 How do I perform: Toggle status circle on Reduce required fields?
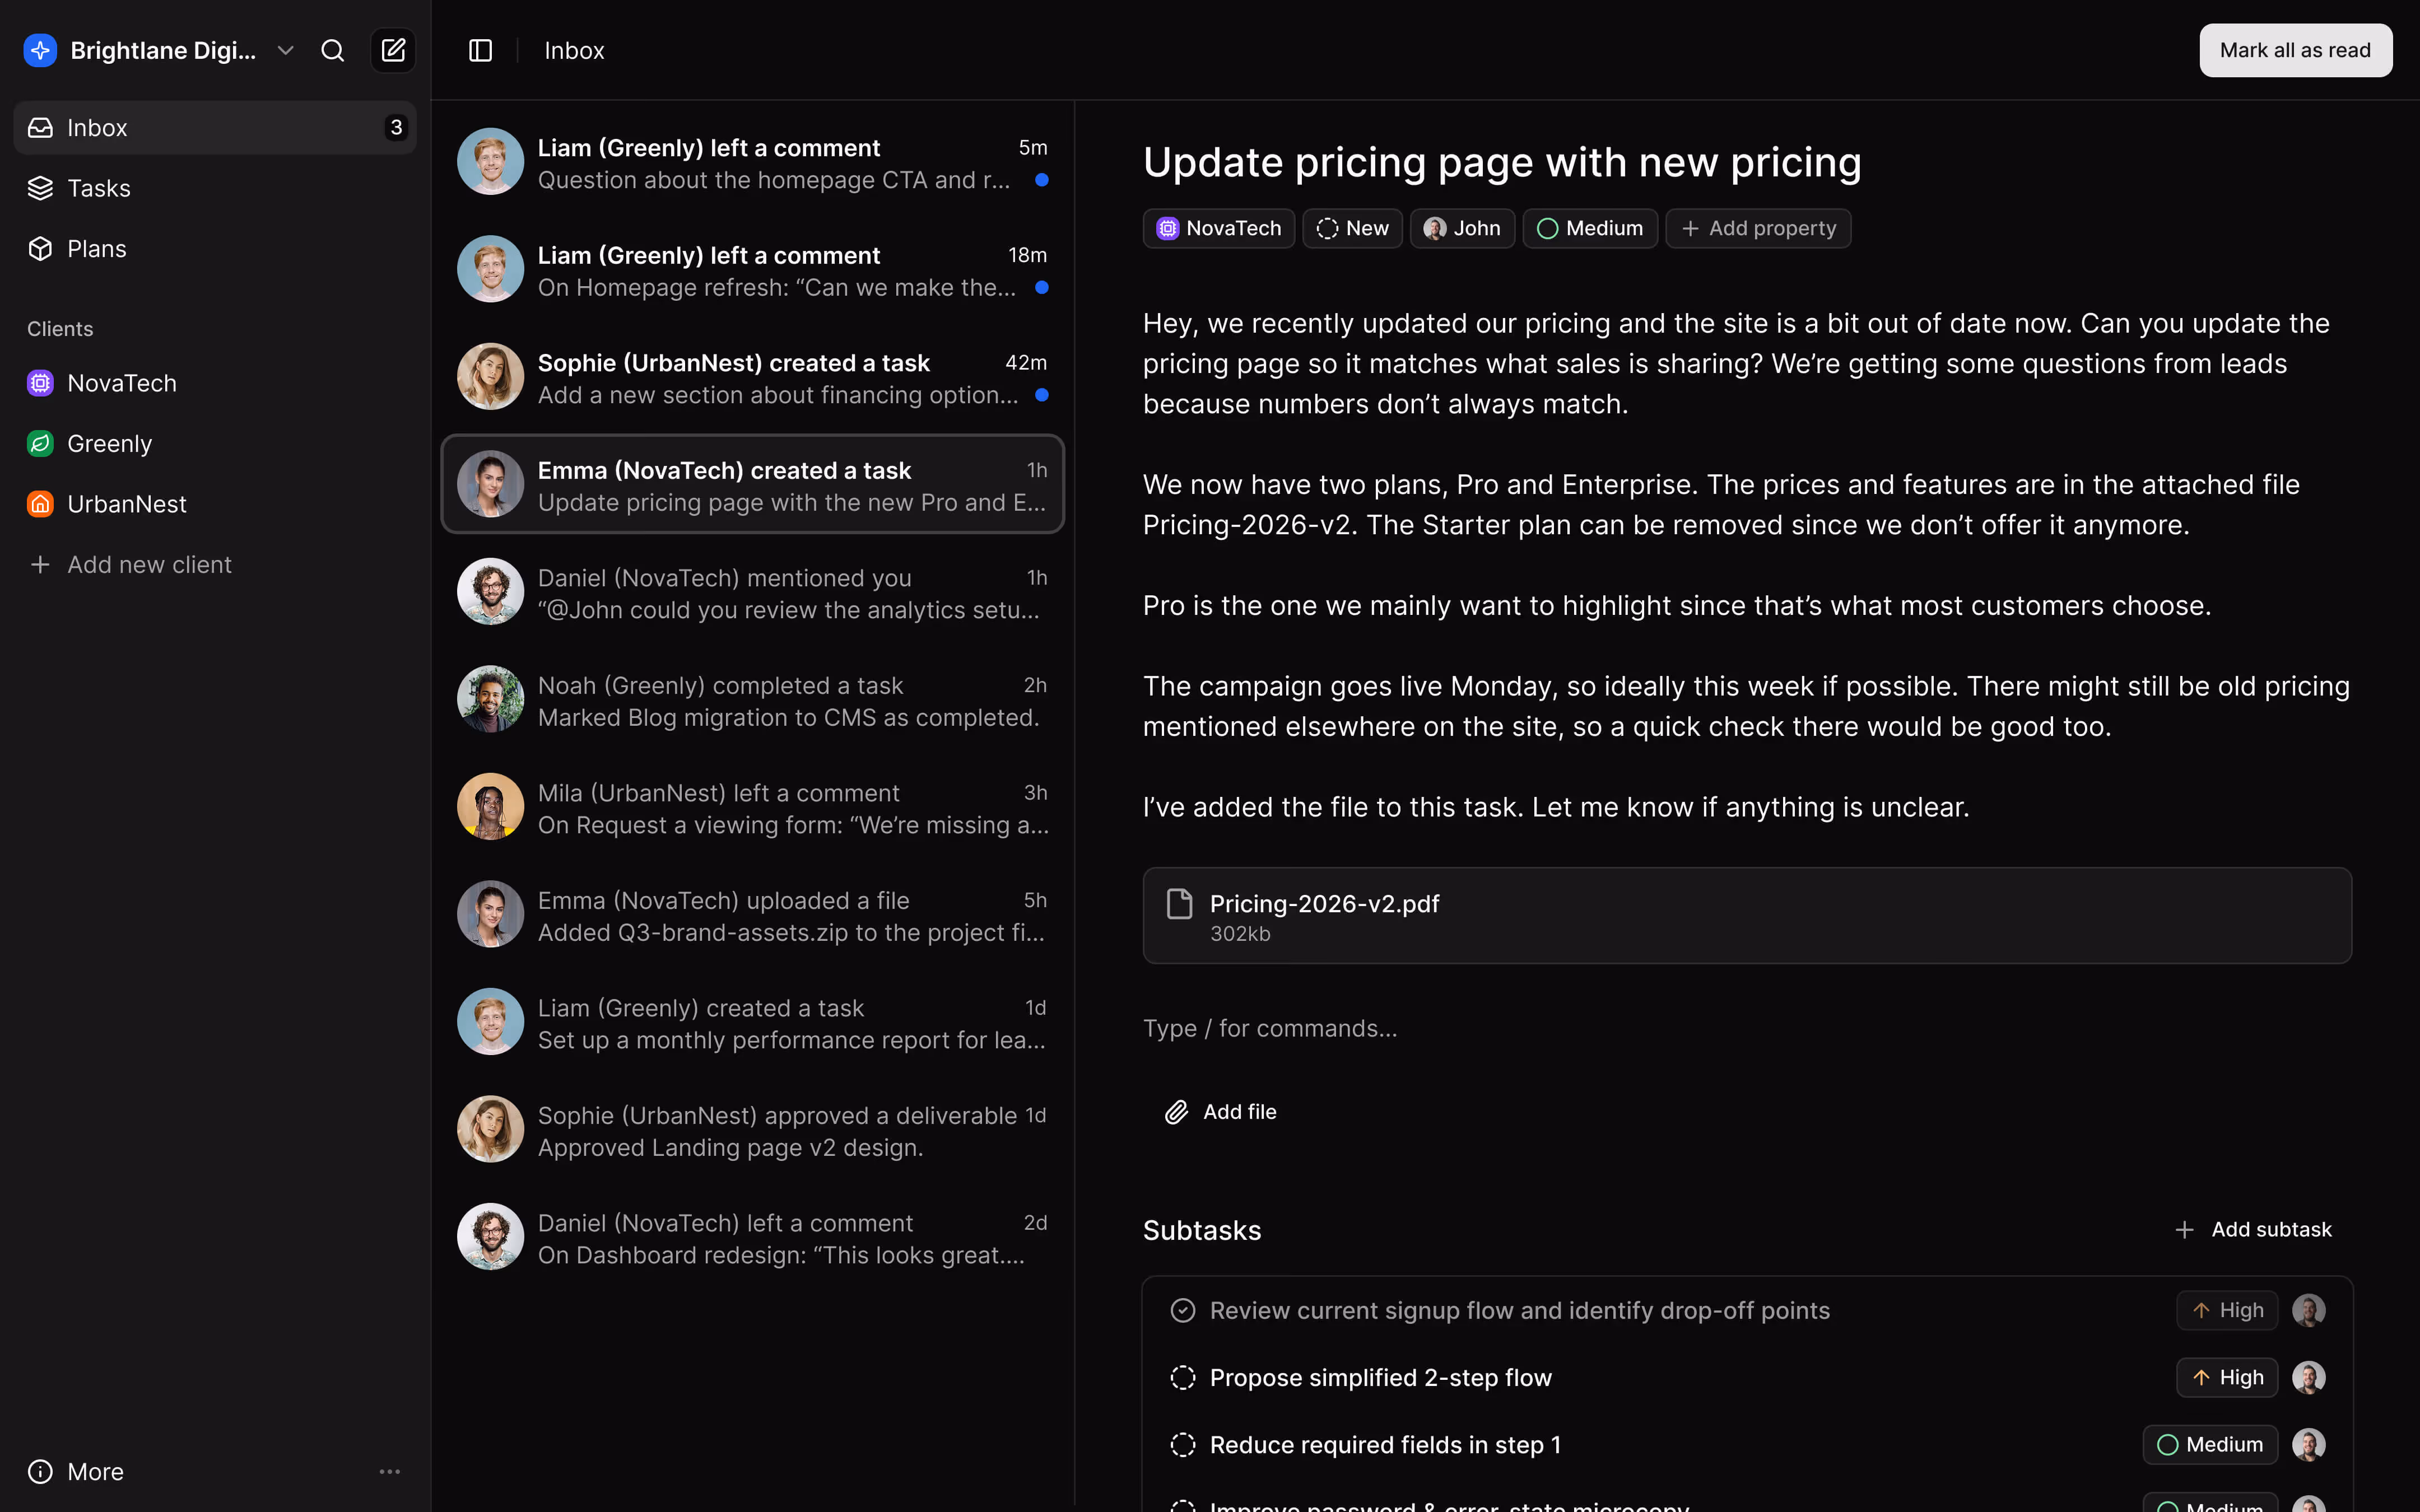tap(1183, 1444)
